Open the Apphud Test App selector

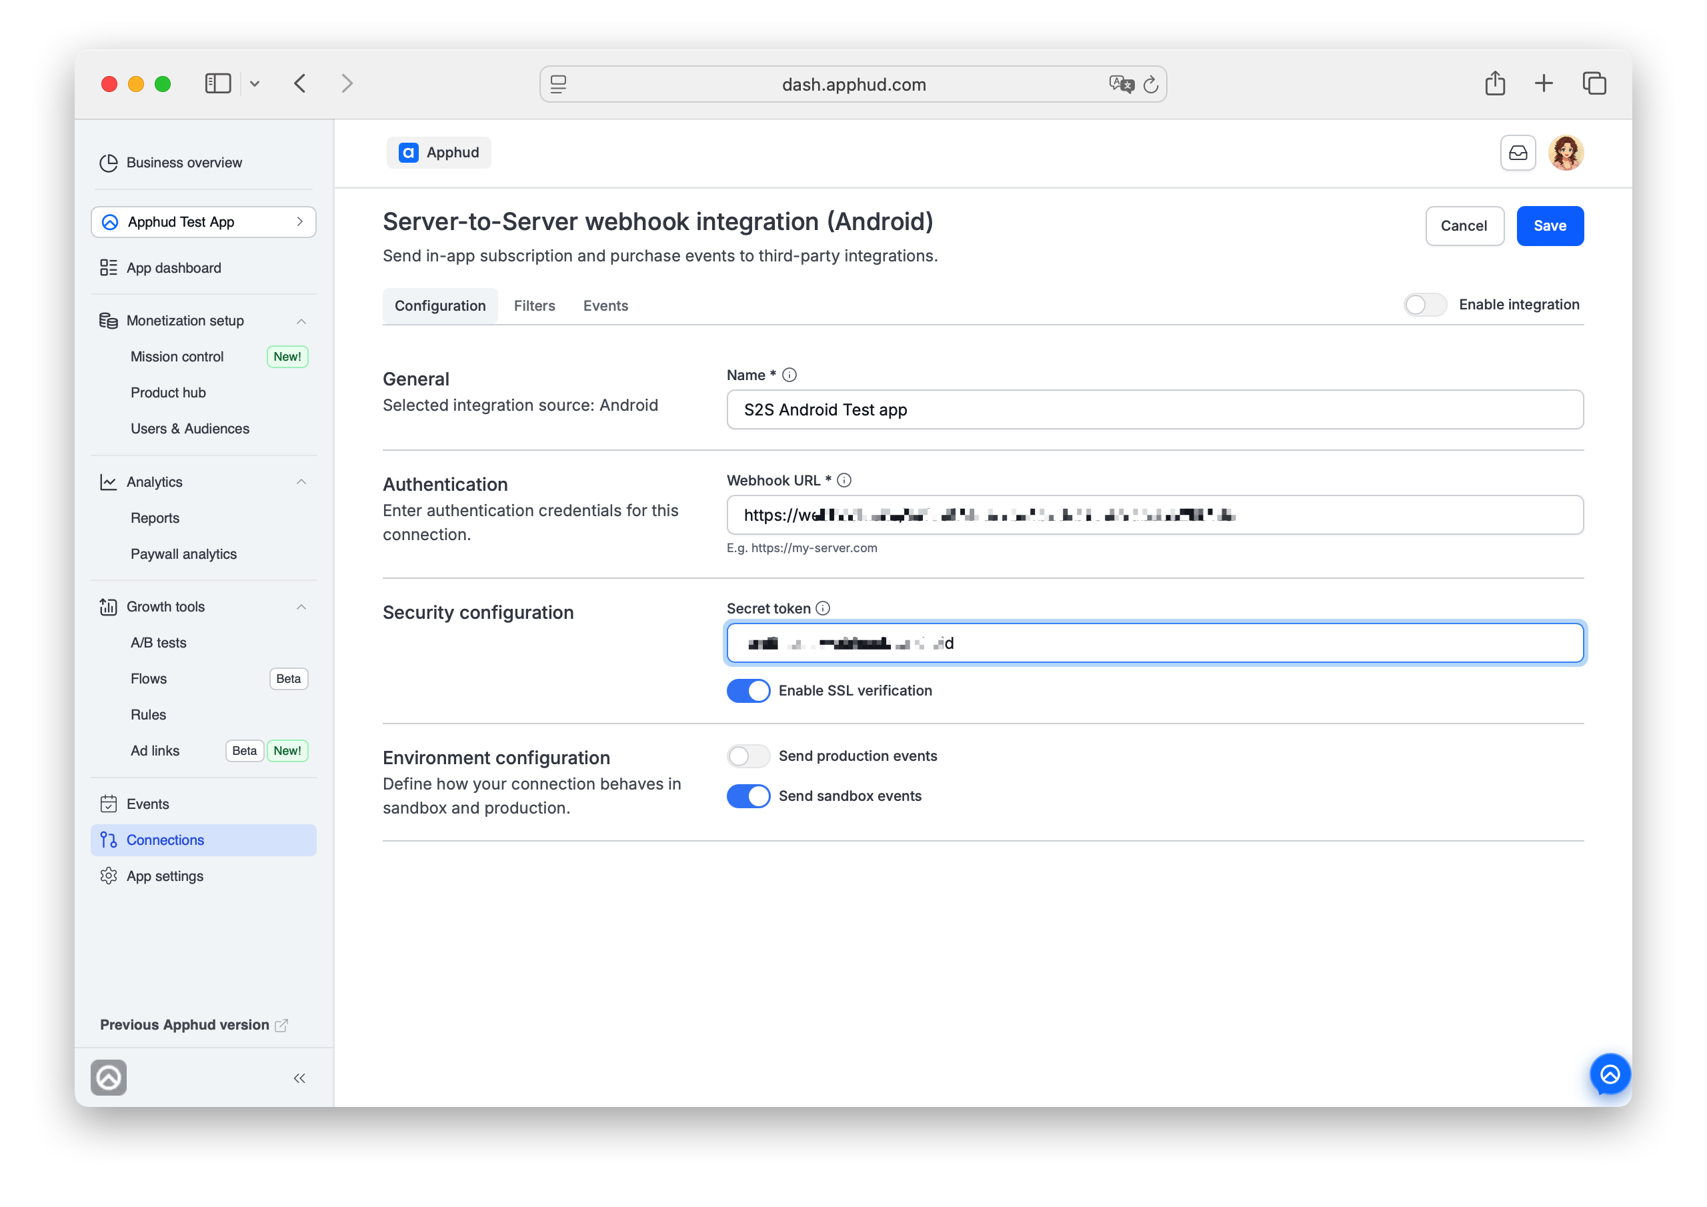tap(204, 221)
